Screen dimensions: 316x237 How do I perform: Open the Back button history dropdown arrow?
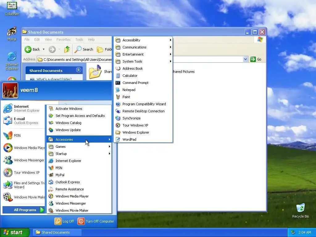pyautogui.click(x=44, y=49)
